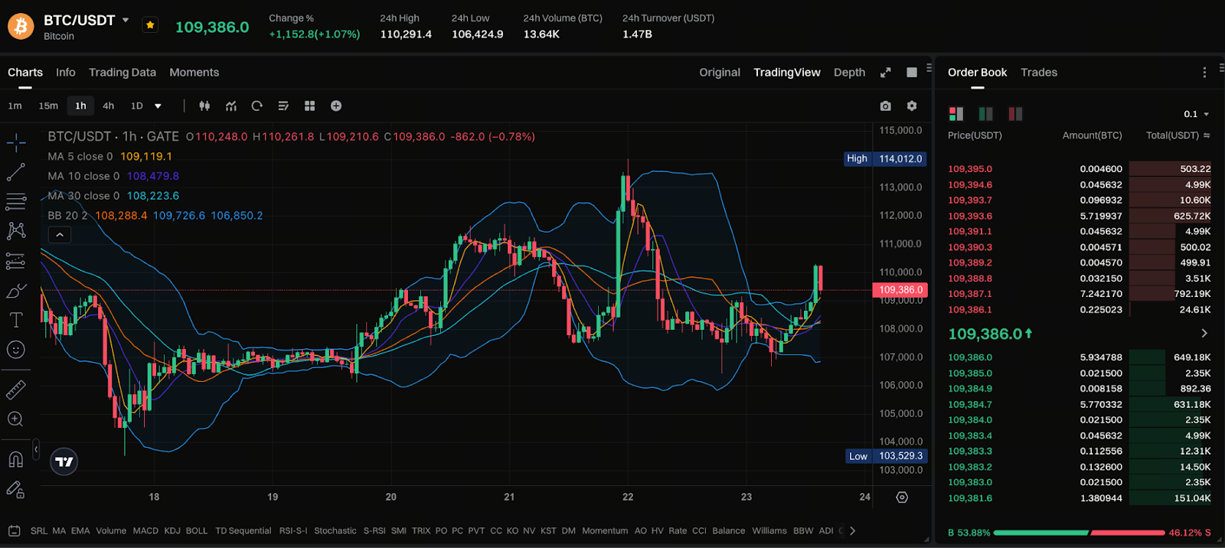Select the ruler measure tool
Viewport: 1225px width, 548px height.
(15, 390)
